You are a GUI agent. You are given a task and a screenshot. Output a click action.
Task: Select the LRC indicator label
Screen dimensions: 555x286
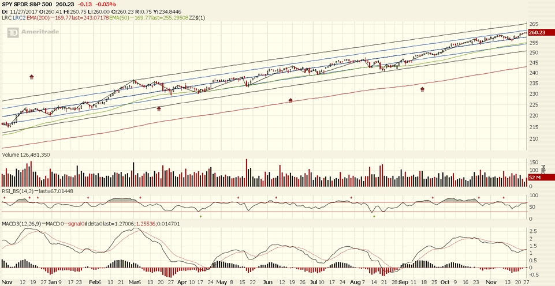7,18
